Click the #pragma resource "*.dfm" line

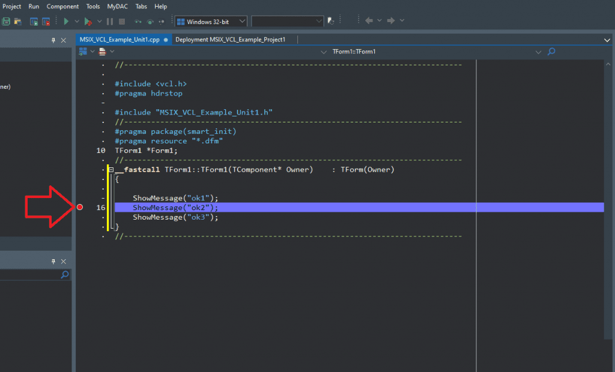point(169,141)
